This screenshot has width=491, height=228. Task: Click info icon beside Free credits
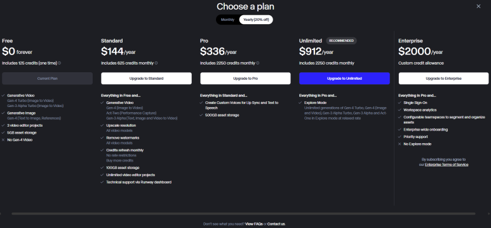coord(60,63)
